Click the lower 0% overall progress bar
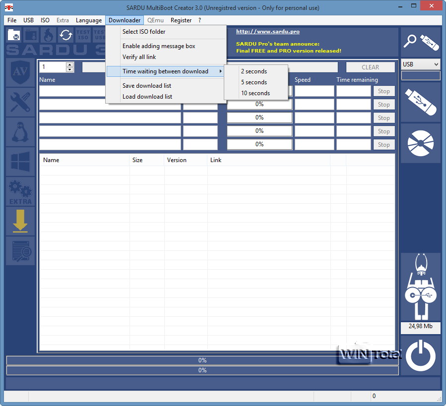This screenshot has width=446, height=406. [202, 370]
